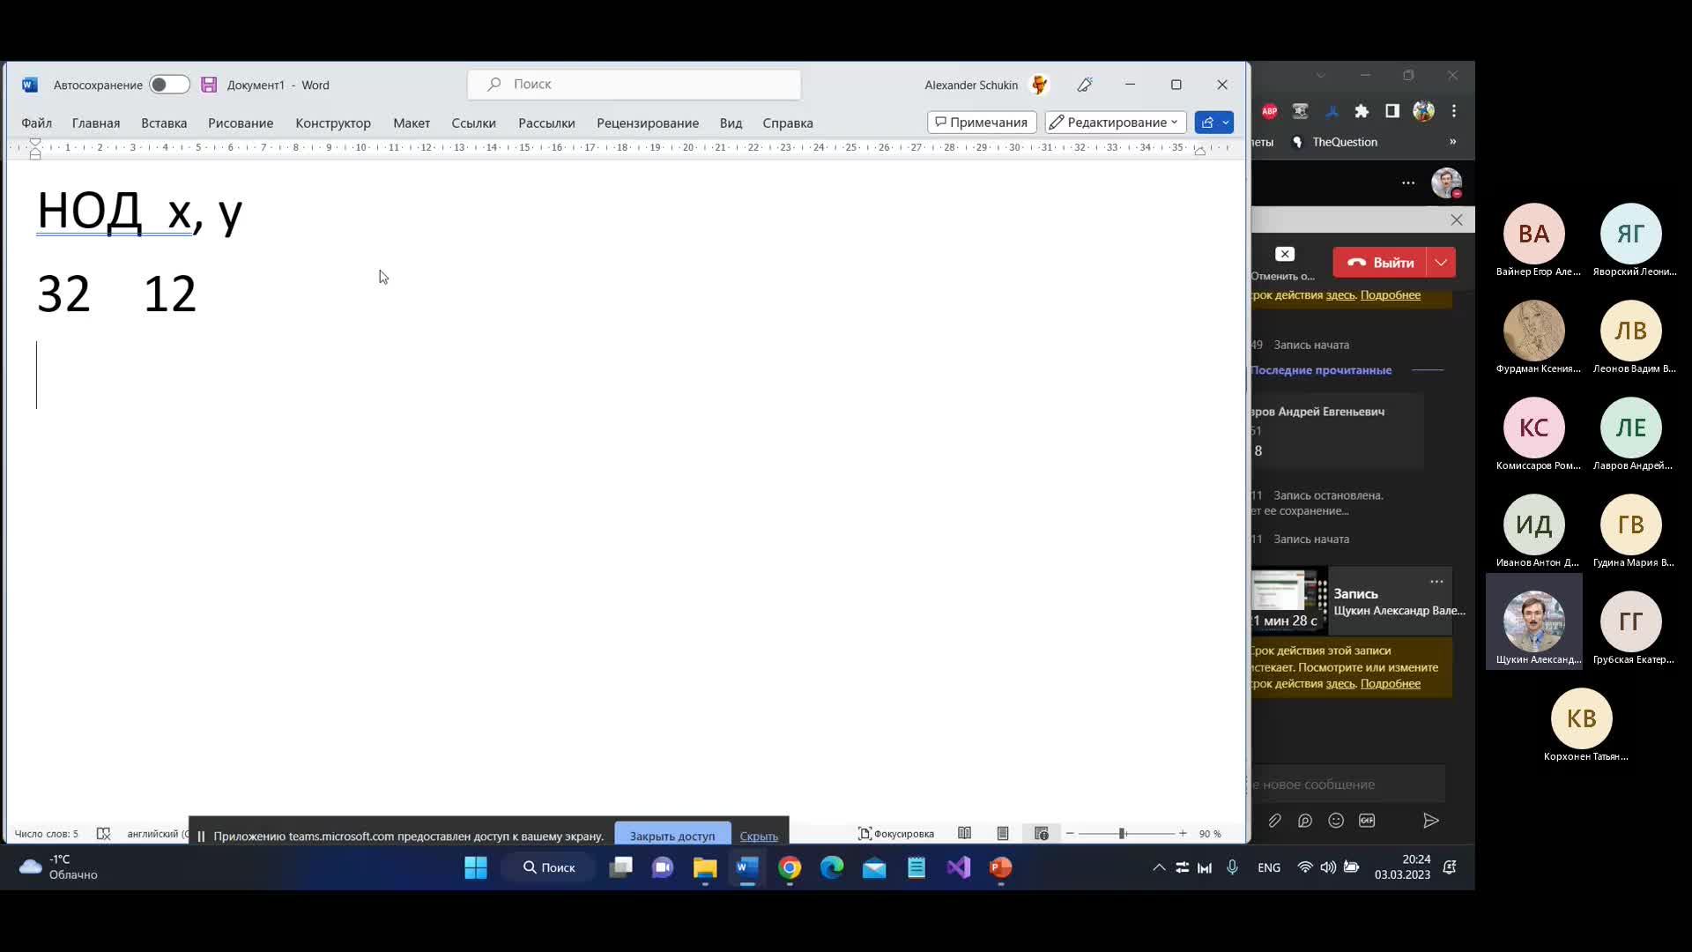The image size is (1692, 952).
Task: Close the Teams chat panel with X
Action: coord(1457,220)
